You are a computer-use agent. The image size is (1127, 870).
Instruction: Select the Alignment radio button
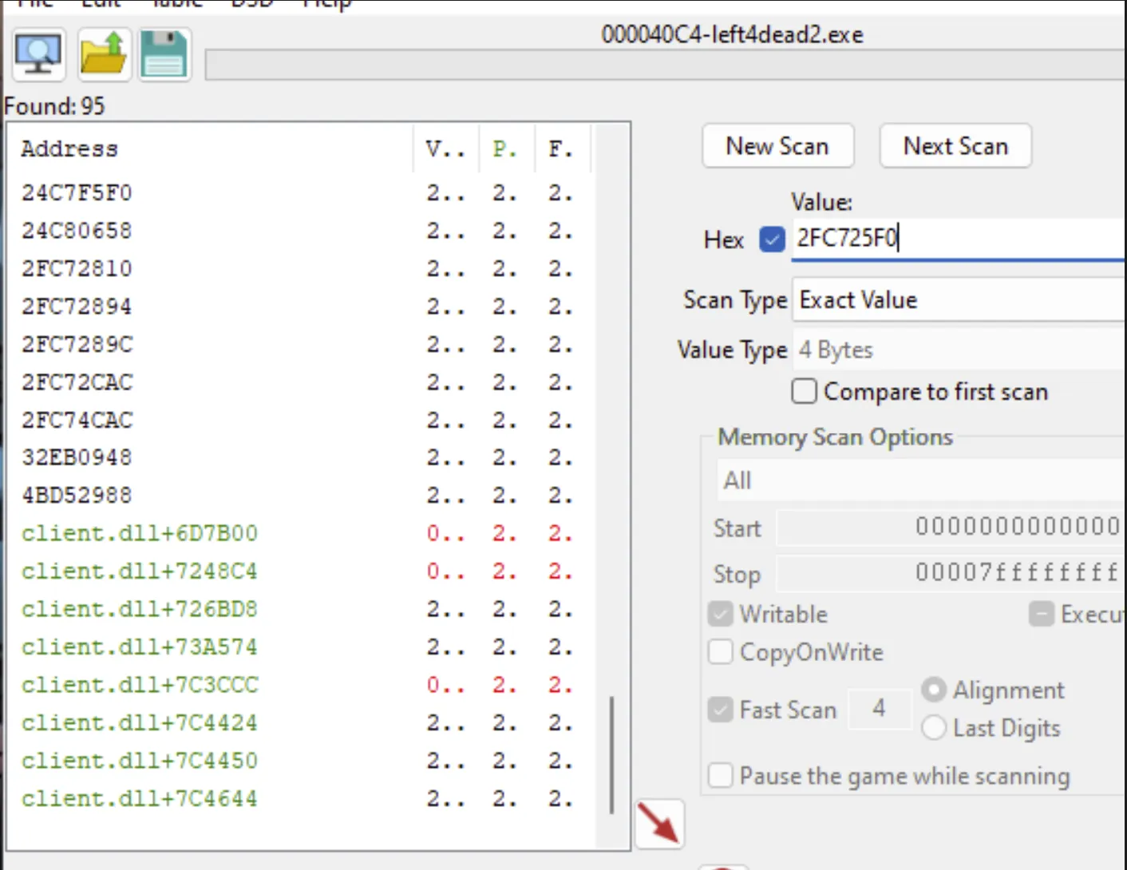[933, 689]
